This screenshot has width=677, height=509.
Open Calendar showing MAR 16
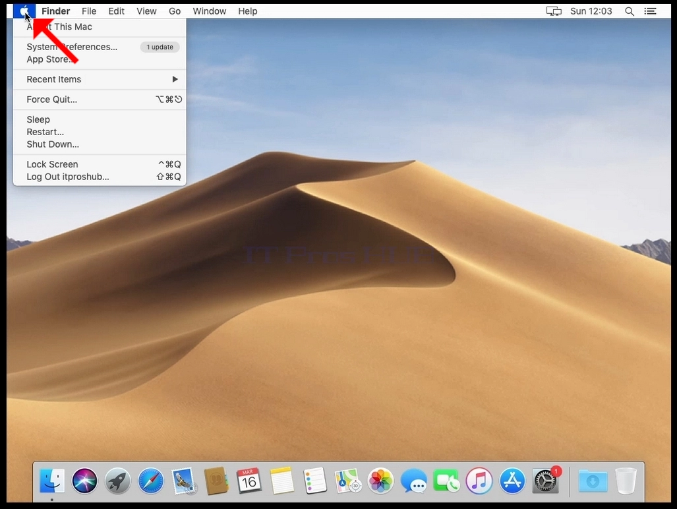[249, 481]
